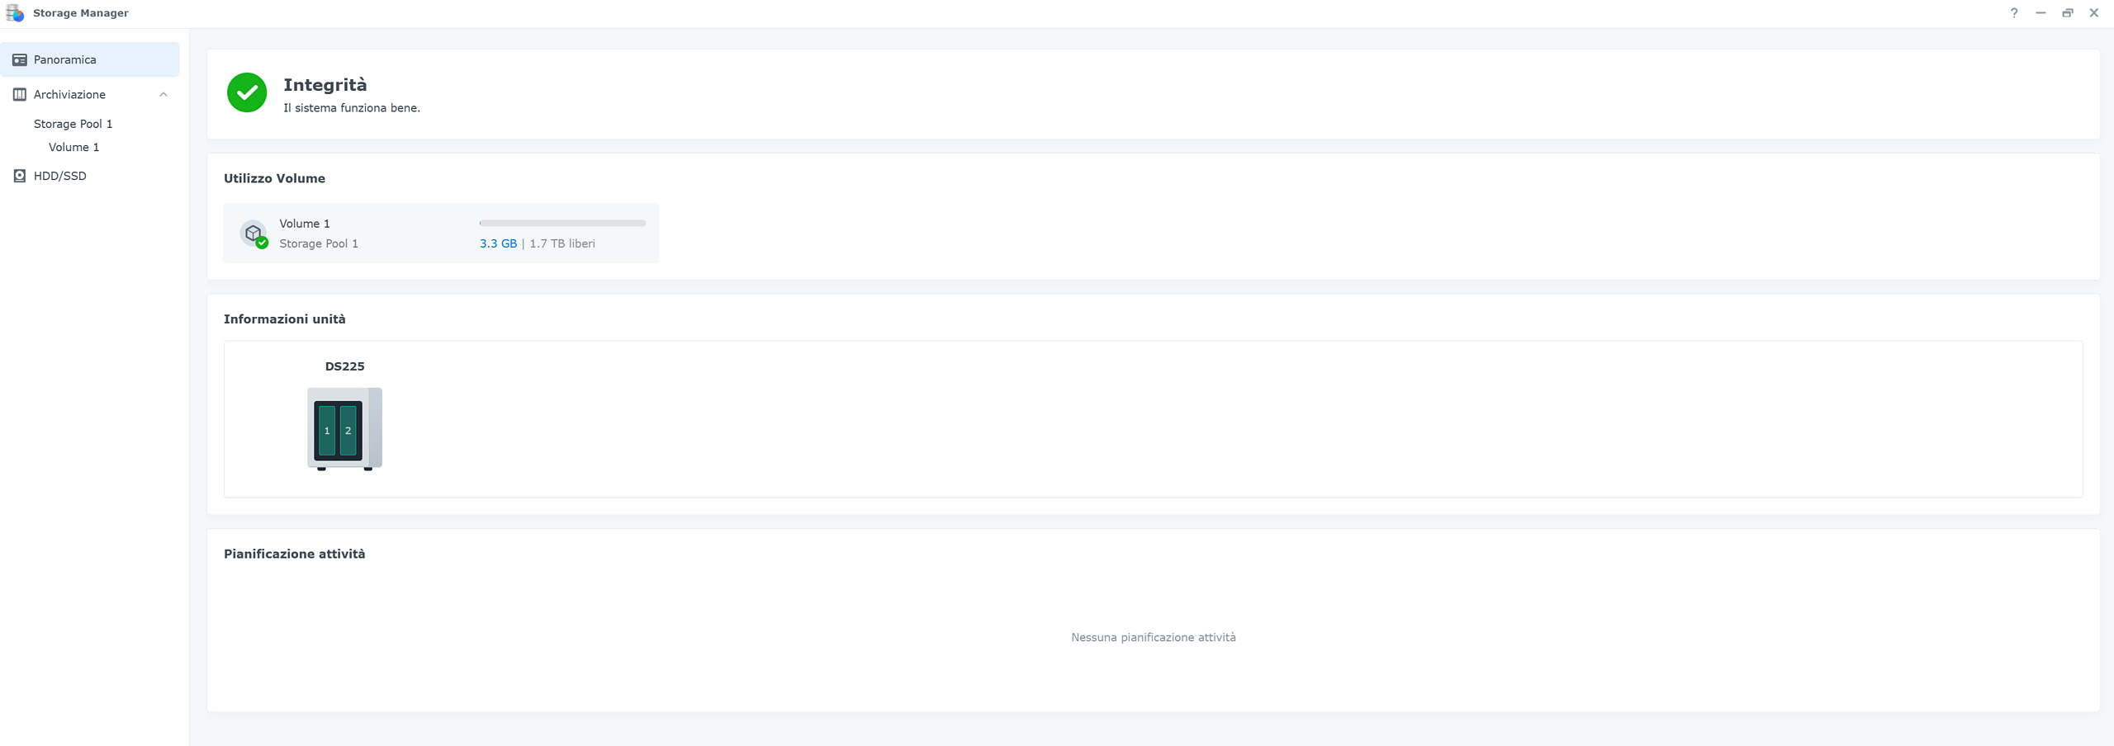2114x746 pixels.
Task: Click the HDD/SSD drive icon
Action: tap(20, 176)
